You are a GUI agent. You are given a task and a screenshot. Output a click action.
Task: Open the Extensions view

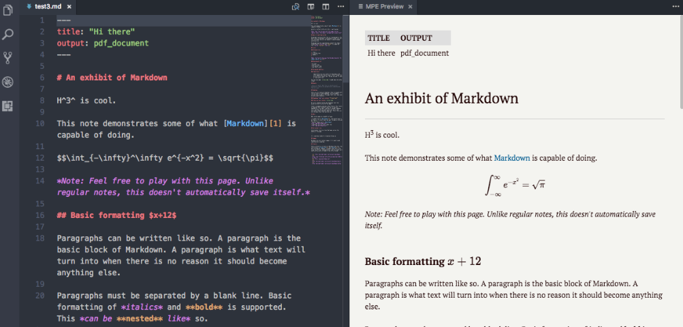click(x=7, y=106)
